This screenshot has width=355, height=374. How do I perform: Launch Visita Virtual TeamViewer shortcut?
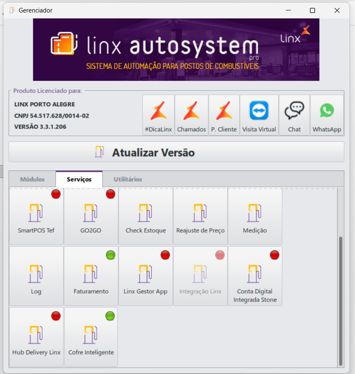coord(259,115)
